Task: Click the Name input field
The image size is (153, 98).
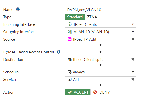Action: click(101, 10)
